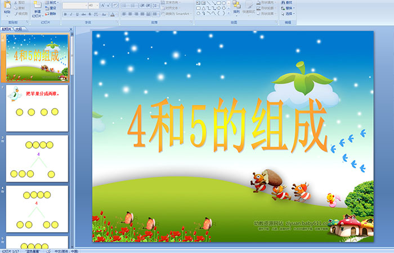Click Shape Fill (形状填充) color button
The height and width of the screenshot is (253, 394).
coord(267,2)
